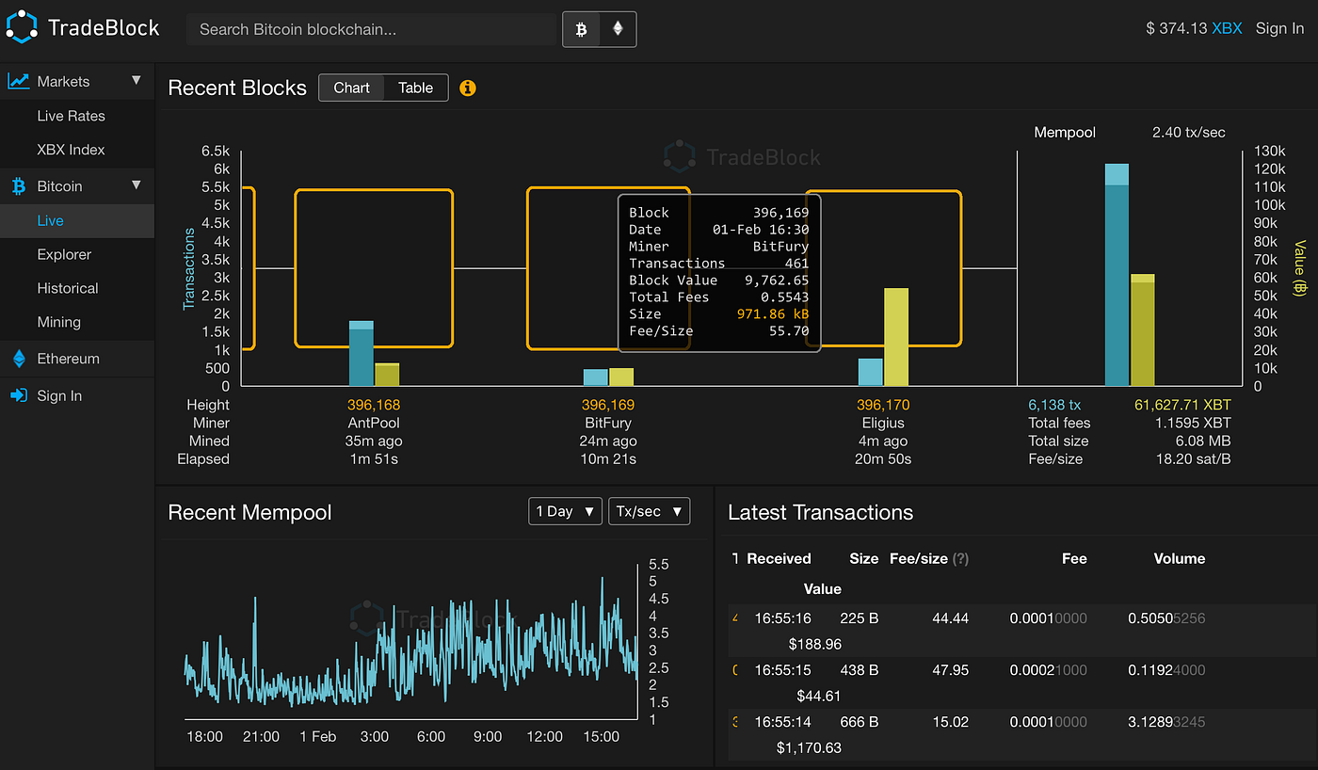Open XBX Index in sidebar

72,150
